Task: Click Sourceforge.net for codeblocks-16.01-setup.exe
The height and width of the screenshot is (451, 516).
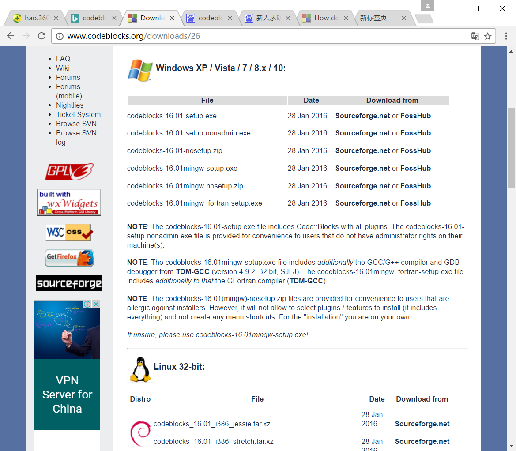Action: pos(363,116)
